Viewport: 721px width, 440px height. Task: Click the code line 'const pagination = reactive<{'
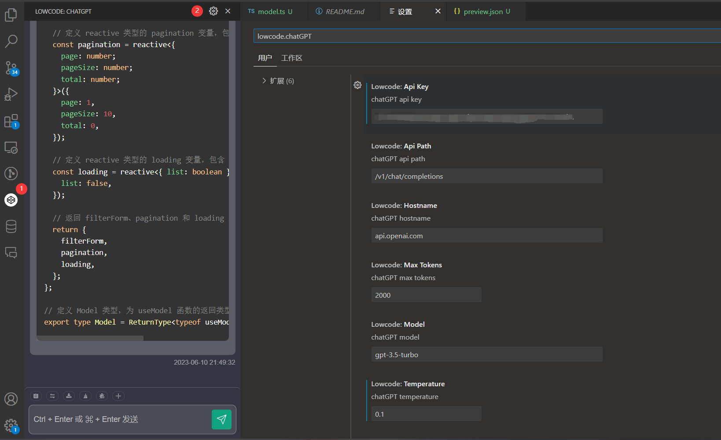(114, 44)
